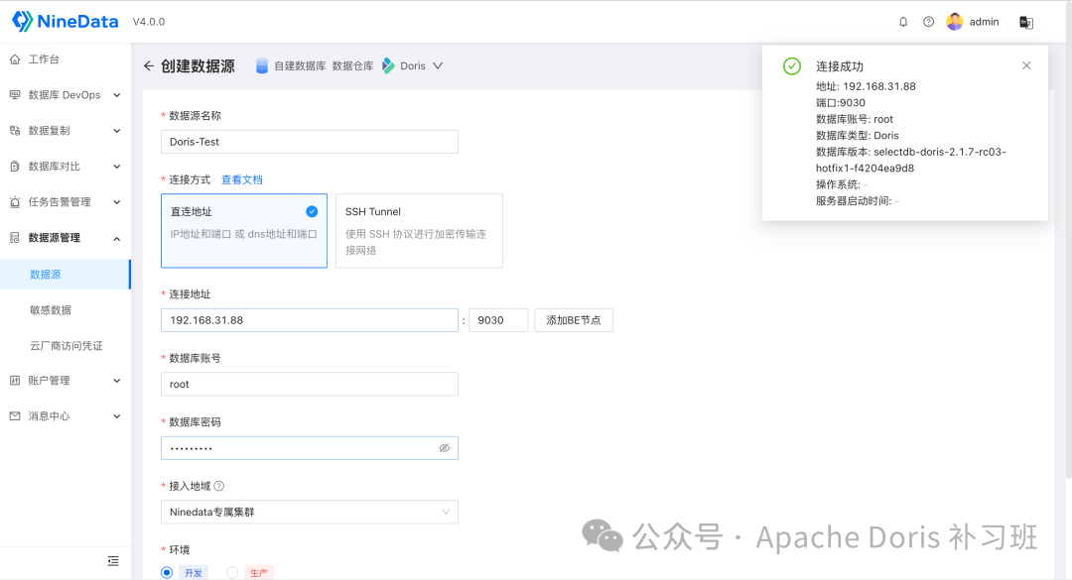
Task: Open the 查看文档 link
Action: (242, 179)
